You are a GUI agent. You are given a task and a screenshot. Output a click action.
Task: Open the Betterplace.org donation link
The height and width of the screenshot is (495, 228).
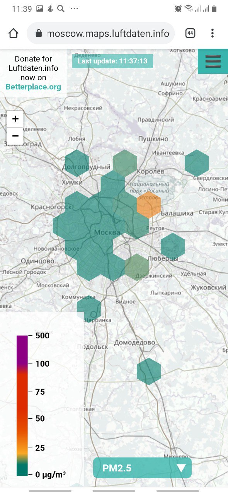click(x=33, y=87)
